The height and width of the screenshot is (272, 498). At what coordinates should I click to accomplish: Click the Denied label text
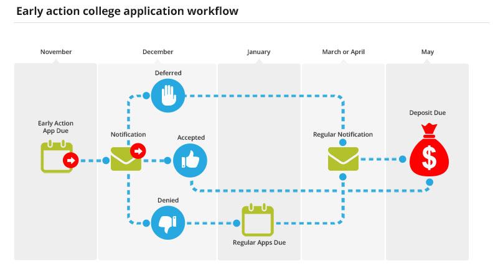pyautogui.click(x=168, y=201)
